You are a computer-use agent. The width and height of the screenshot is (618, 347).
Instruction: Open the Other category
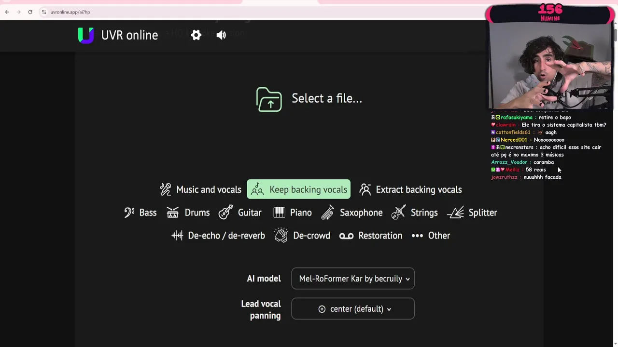pos(431,236)
